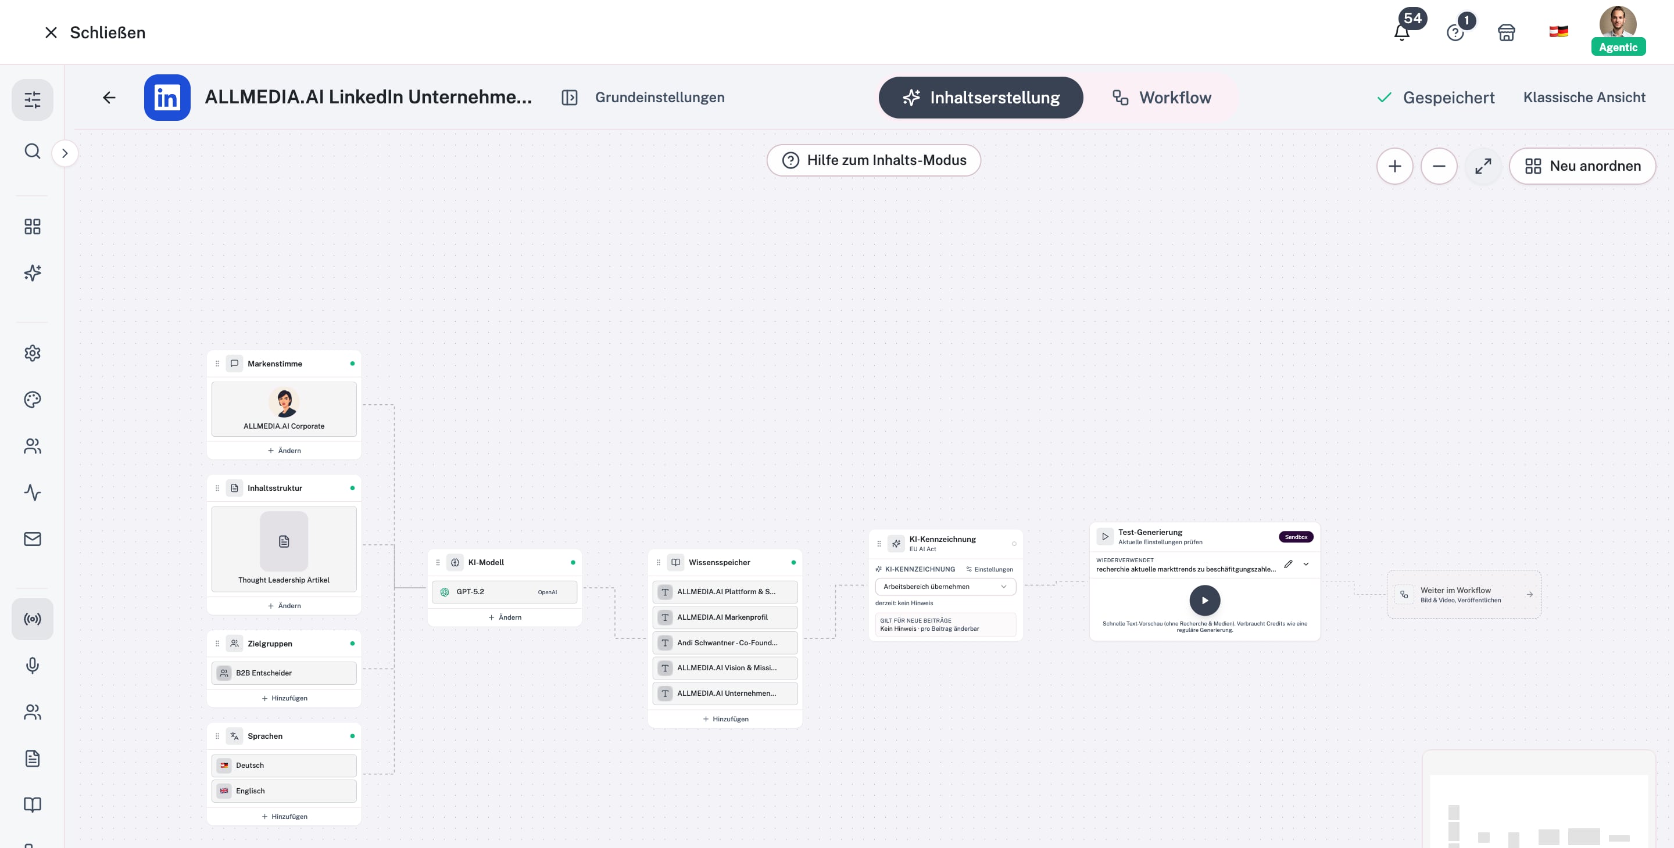This screenshot has height=848, width=1674.
Task: Open the broadcast channels sidebar icon
Action: [33, 619]
